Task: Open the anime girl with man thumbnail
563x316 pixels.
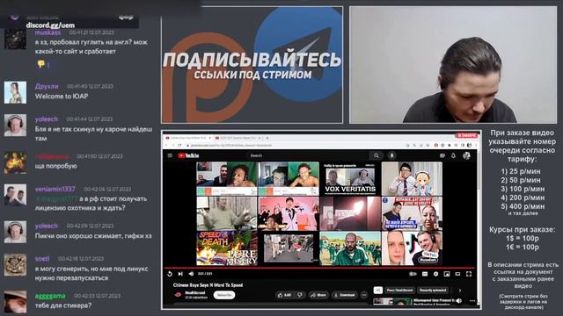Action: 412,178
